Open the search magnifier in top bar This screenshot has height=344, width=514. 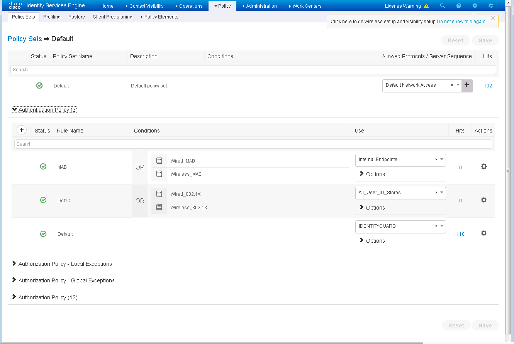pos(443,6)
